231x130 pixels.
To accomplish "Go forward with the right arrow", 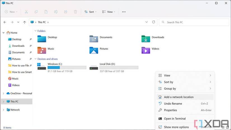I will [12, 22].
